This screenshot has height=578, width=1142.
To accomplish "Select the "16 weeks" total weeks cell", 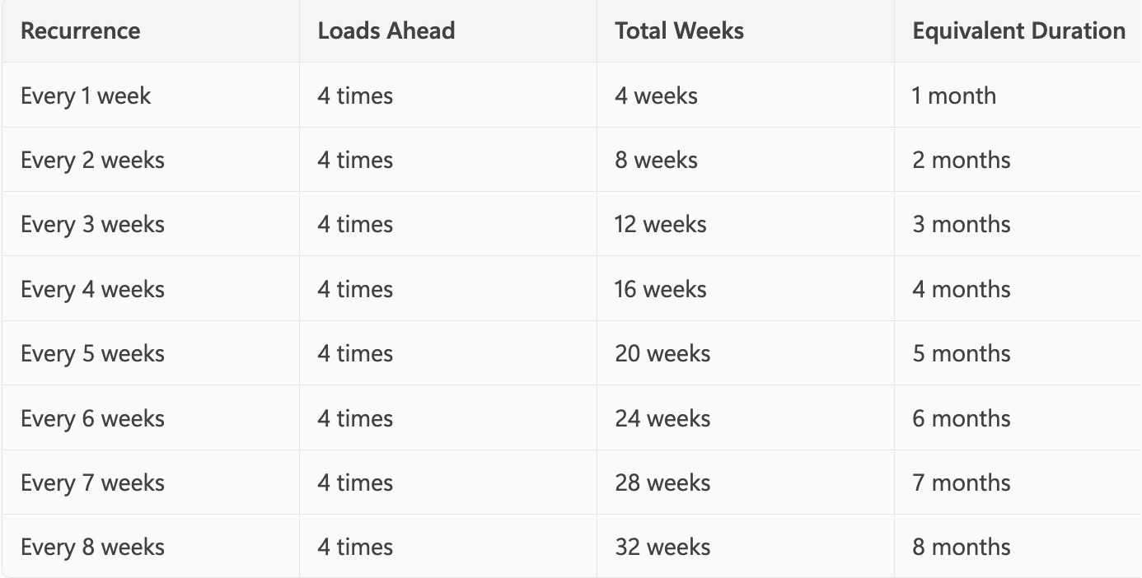I will coord(660,289).
